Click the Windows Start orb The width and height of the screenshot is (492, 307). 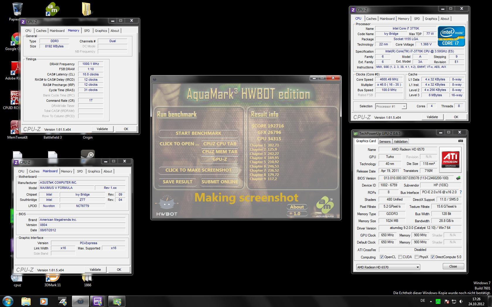coord(8,301)
